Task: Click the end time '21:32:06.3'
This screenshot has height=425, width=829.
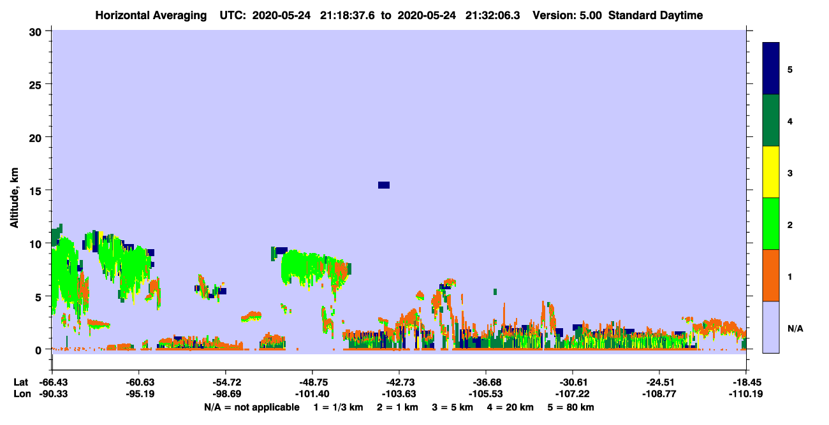Action: pos(494,15)
